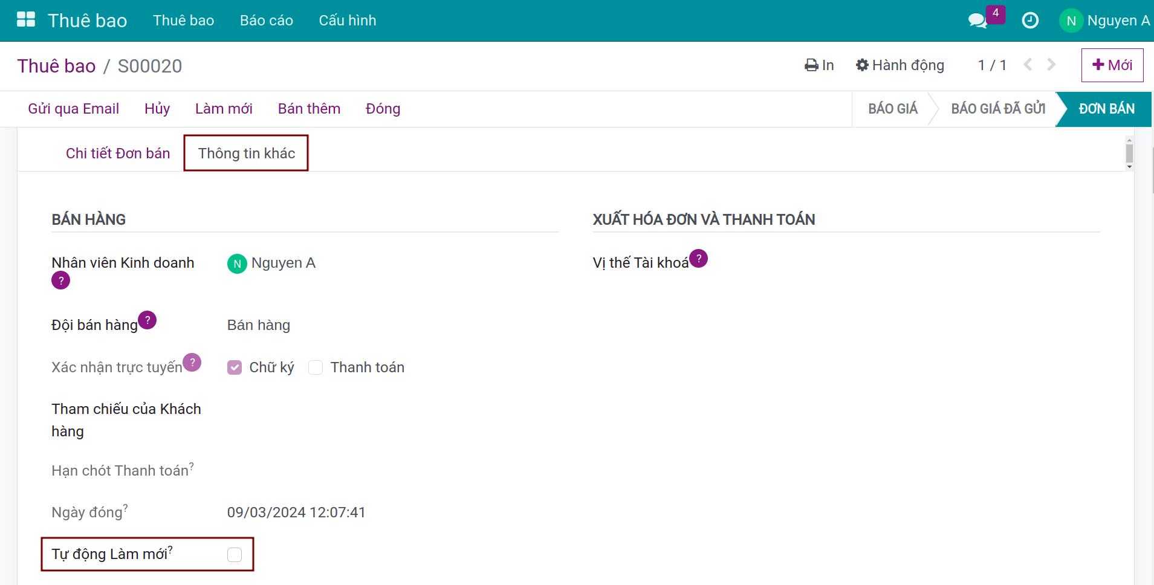This screenshot has width=1154, height=585.
Task: Expand the Cấu hình menu
Action: [x=347, y=21]
